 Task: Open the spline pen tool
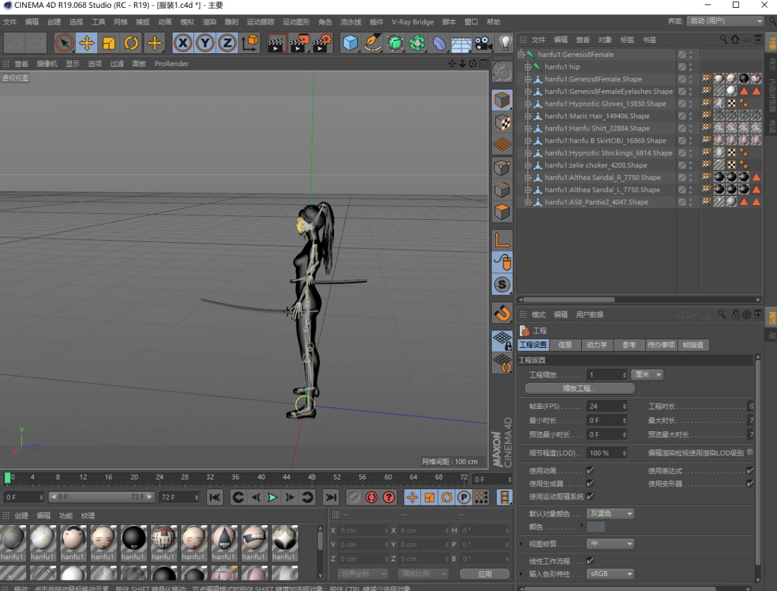coord(372,43)
